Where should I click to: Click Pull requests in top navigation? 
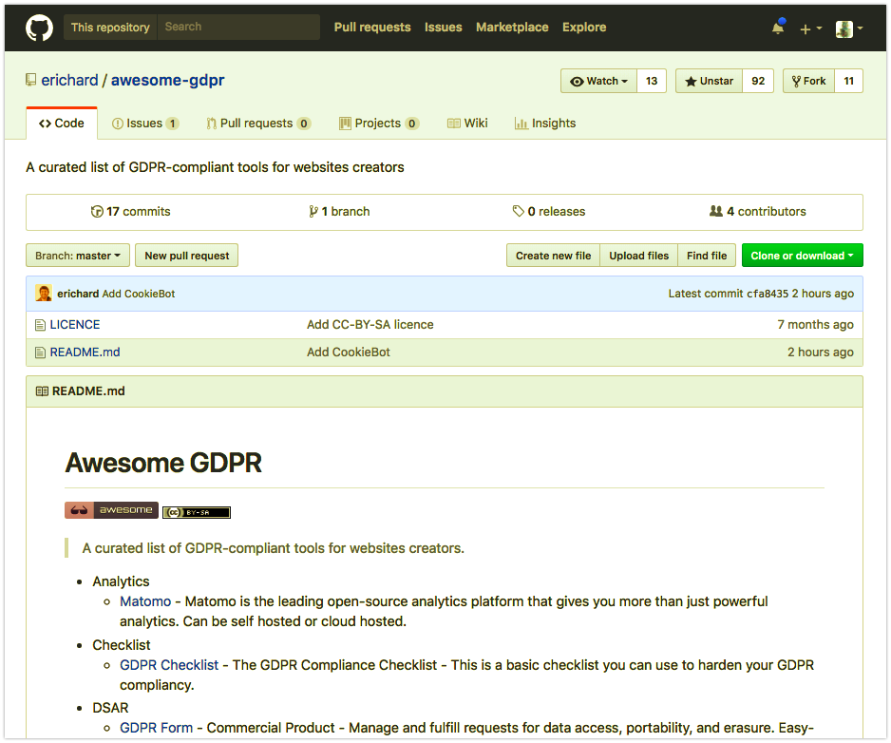(x=372, y=28)
